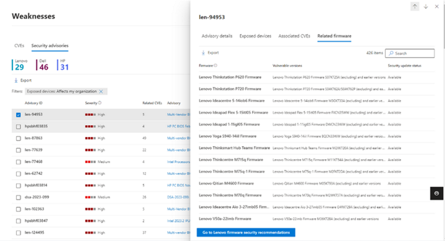
Task: Tick the len-77468 advisory checkbox
Action: [18, 162]
